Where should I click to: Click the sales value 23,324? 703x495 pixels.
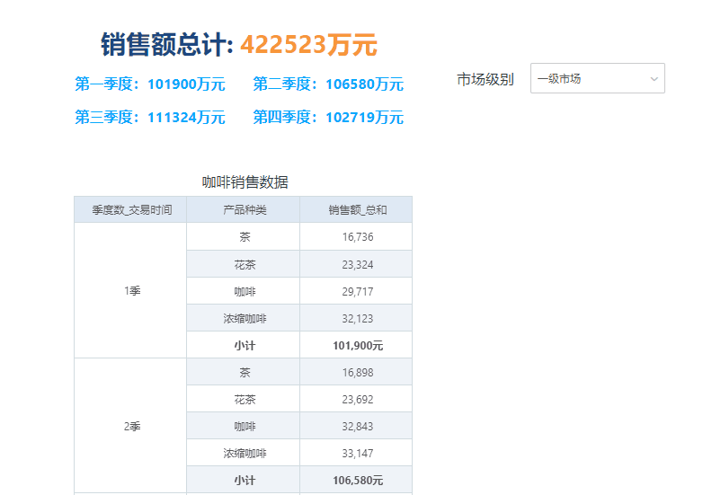pos(357,264)
